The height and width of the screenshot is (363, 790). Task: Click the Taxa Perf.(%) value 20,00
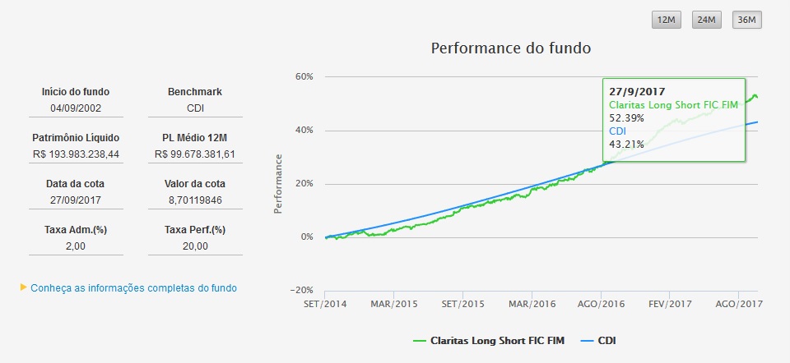tap(194, 246)
